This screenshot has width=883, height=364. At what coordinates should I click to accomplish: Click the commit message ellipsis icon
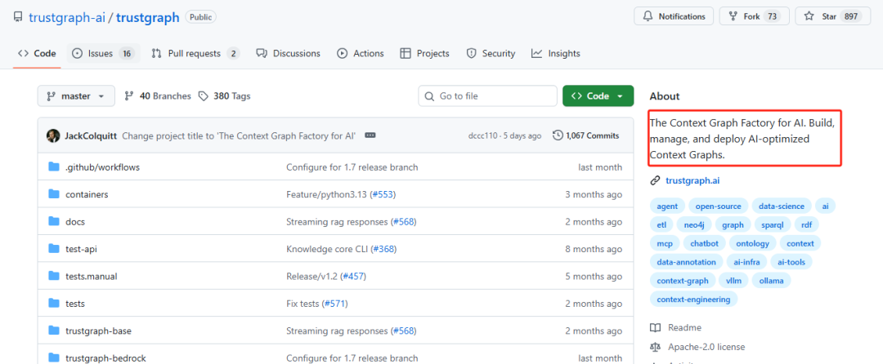click(x=370, y=135)
